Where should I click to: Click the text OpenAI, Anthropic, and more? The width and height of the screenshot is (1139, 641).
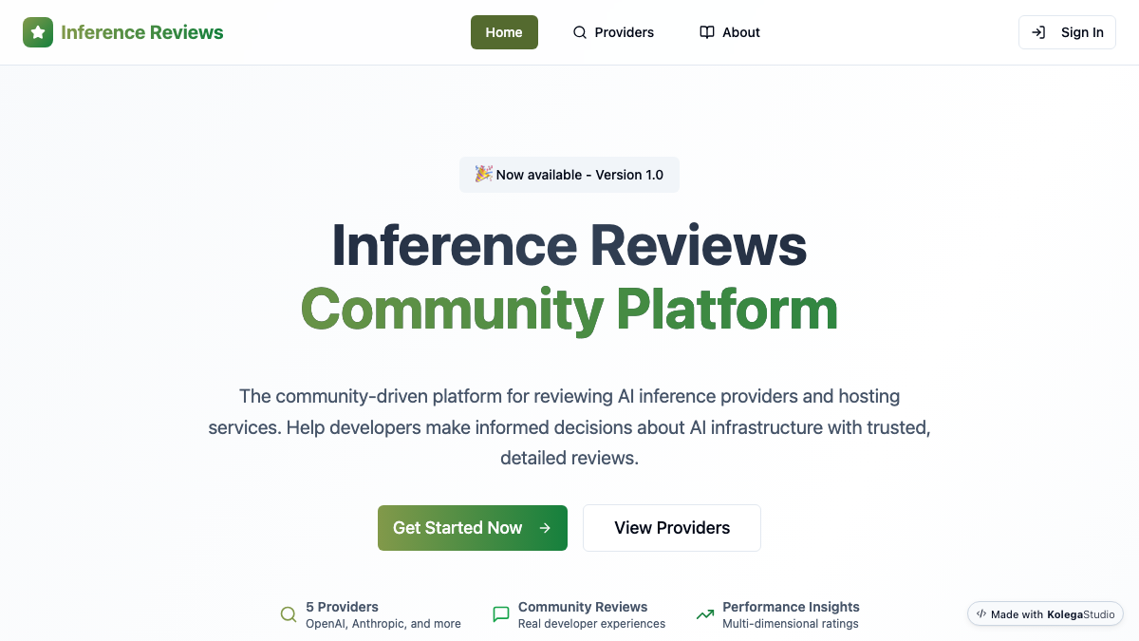tap(383, 624)
